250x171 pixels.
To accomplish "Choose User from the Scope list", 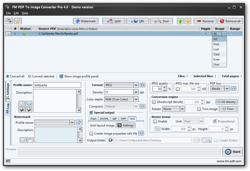I will pos(219,65).
